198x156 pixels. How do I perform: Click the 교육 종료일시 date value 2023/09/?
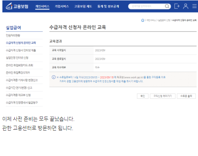pyautogui.click(x=100, y=59)
